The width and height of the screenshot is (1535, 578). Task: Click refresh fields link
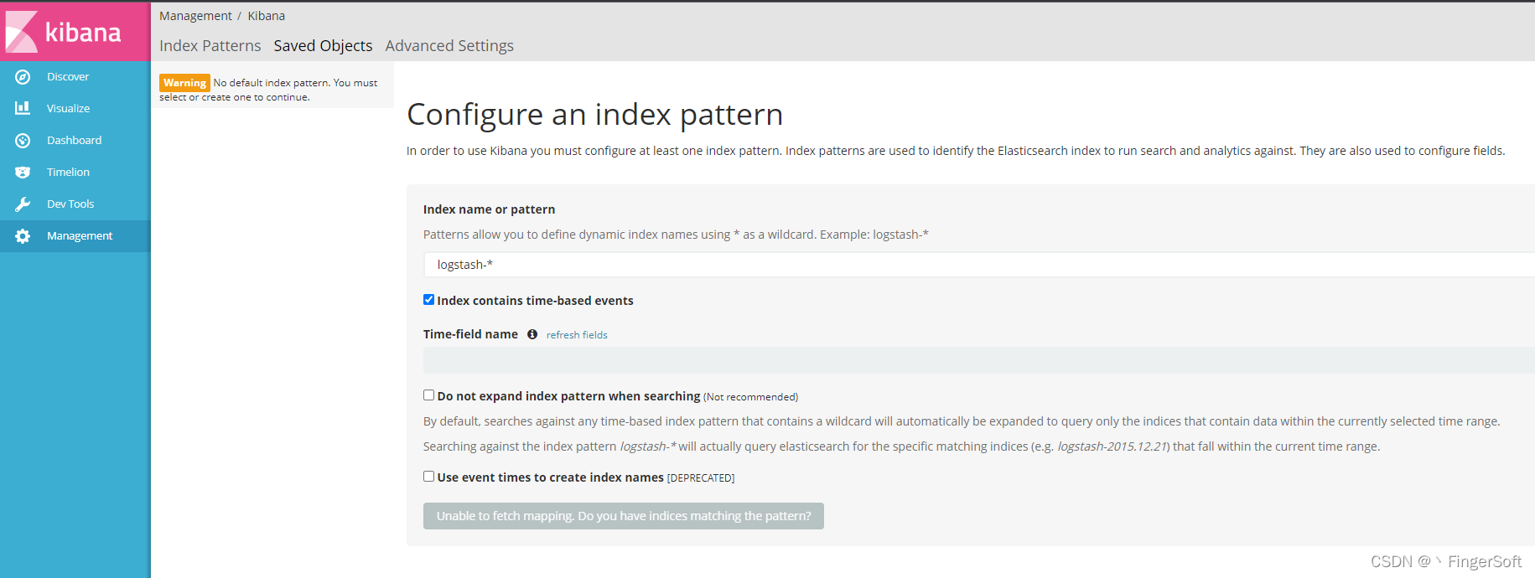point(577,335)
